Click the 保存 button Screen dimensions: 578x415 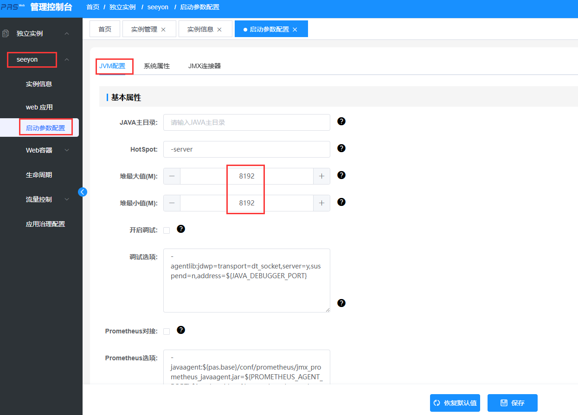tap(512, 403)
